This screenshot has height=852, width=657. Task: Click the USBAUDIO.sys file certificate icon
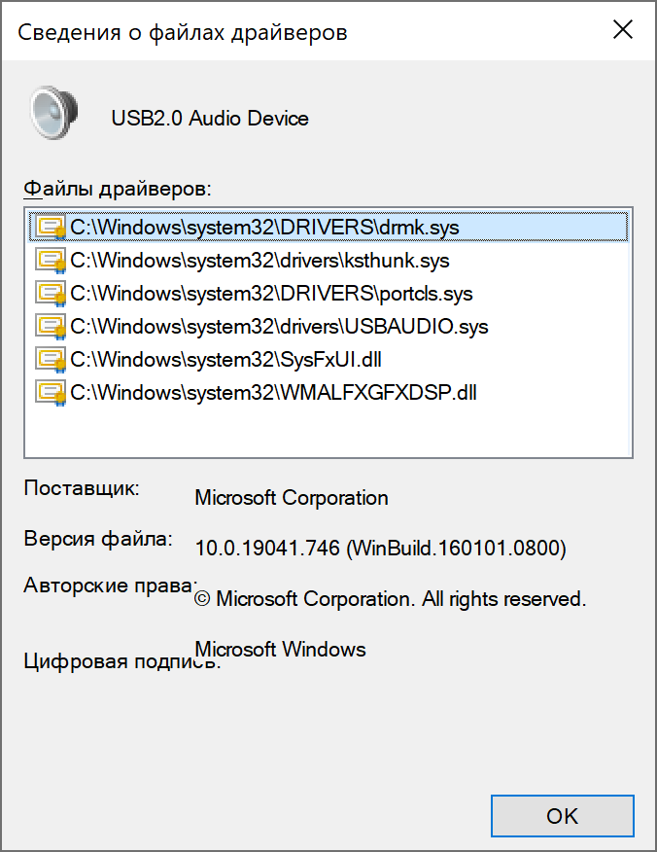click(51, 327)
